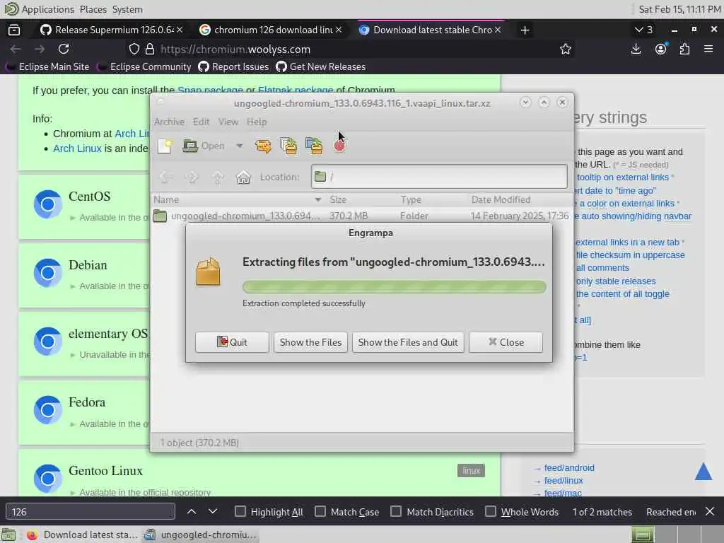Expand Gentoo Linux availability details triangle
The image size is (724, 543).
(73, 493)
